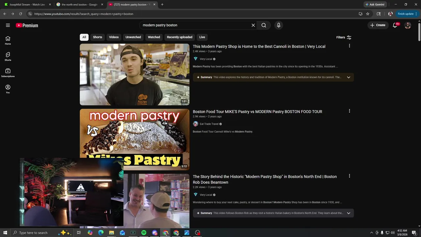Click the Windows taskbar search box
The image size is (421, 237).
(x=42, y=233)
